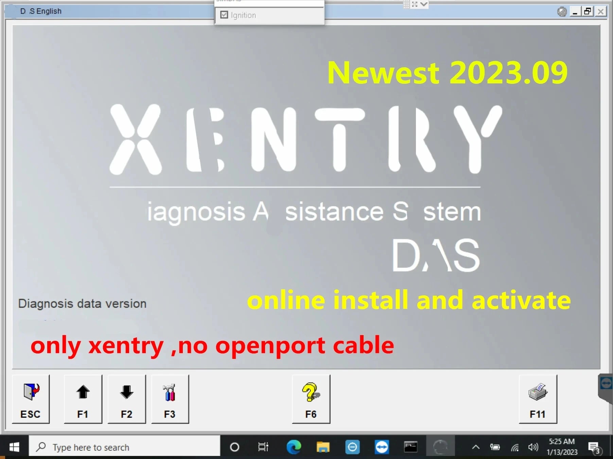The width and height of the screenshot is (613, 459).
Task: Click the F2 down arrow button
Action: tap(126, 399)
